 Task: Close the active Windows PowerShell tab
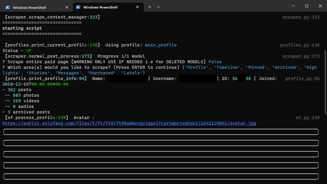137,6
